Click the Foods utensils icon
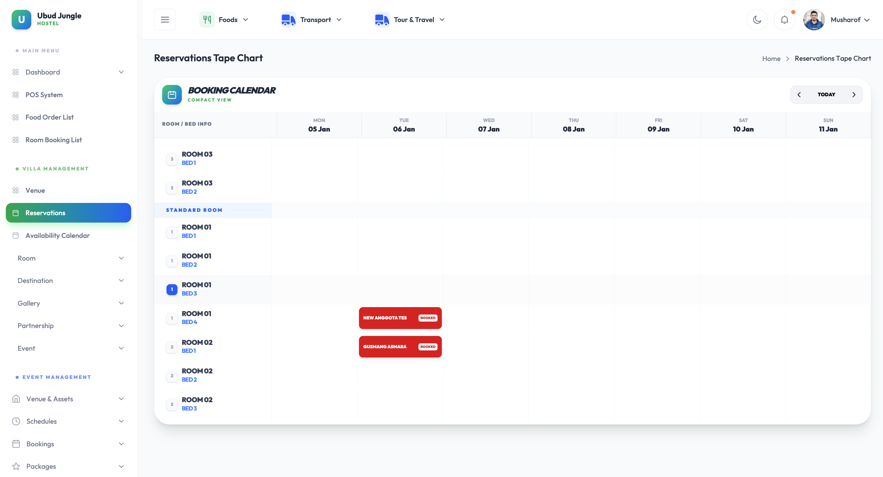The width and height of the screenshot is (883, 477). (207, 20)
